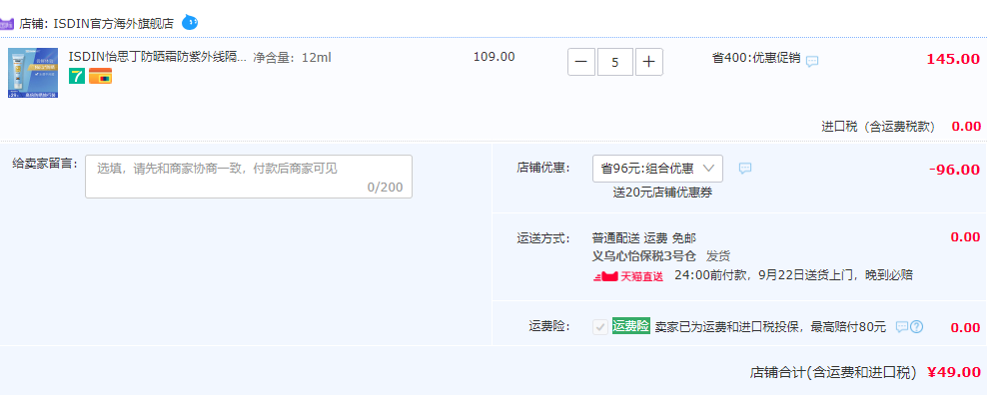Click the 普通配送 运费 免邮 text

tap(644, 238)
